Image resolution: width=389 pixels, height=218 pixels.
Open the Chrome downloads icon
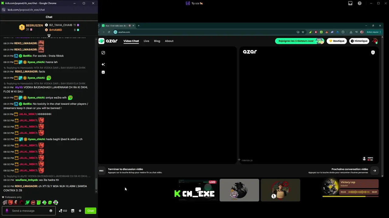pyautogui.click(x=351, y=32)
